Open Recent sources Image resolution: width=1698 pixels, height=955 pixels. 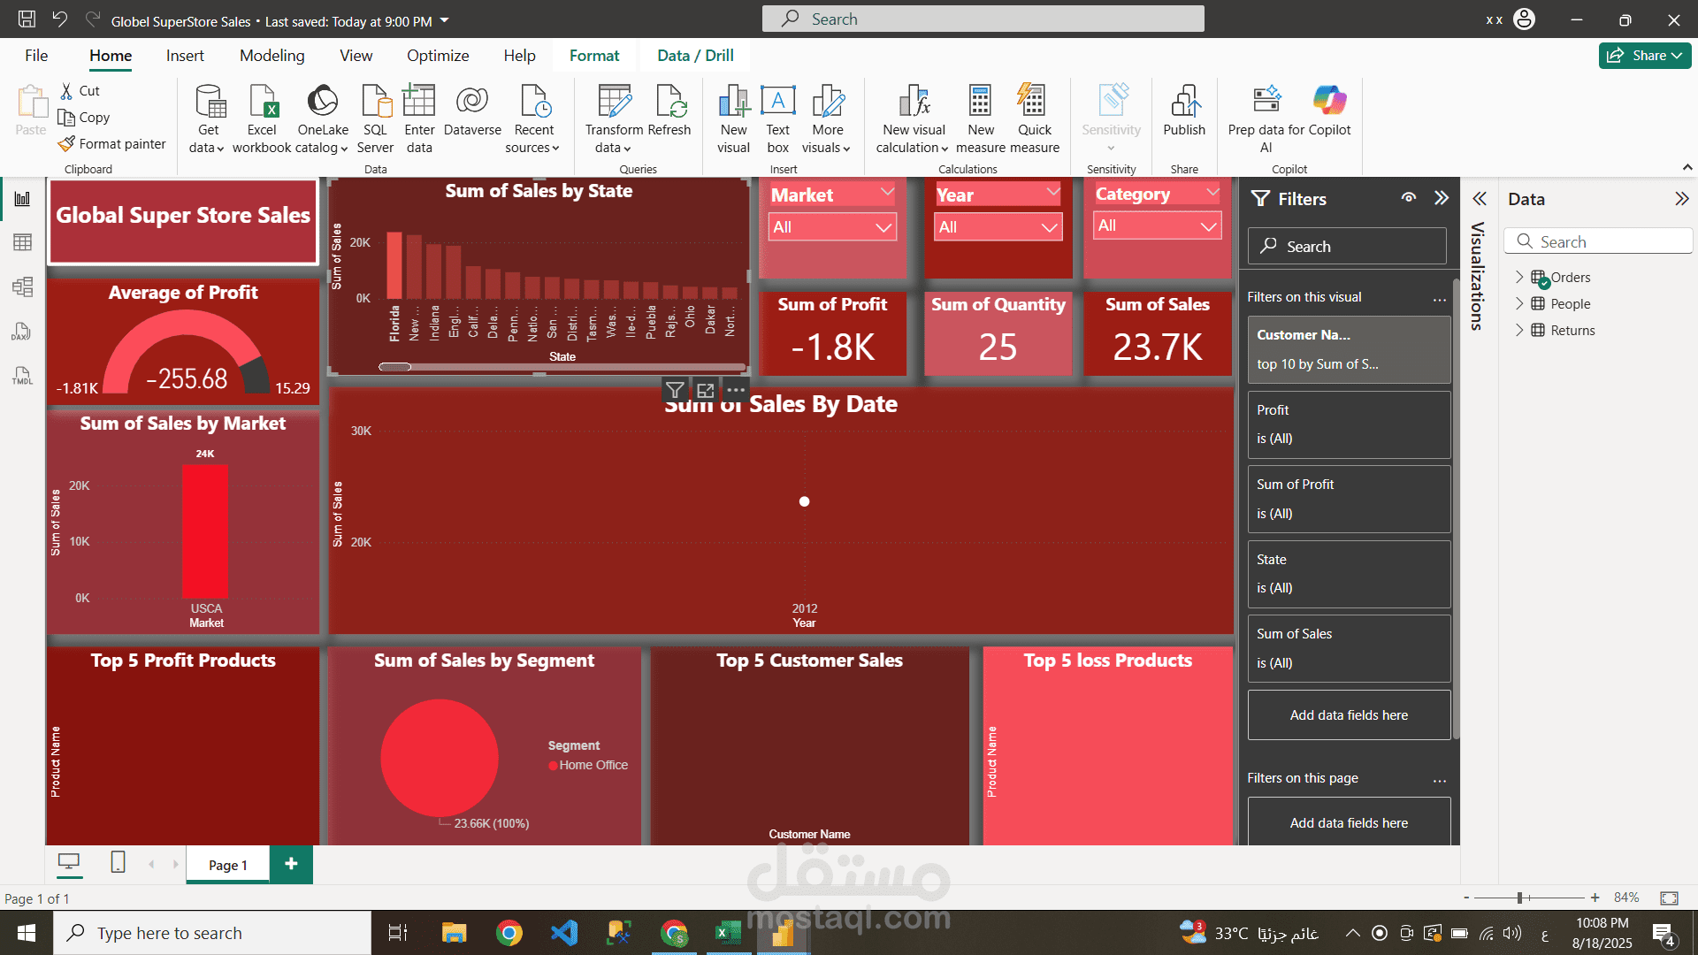tap(533, 118)
